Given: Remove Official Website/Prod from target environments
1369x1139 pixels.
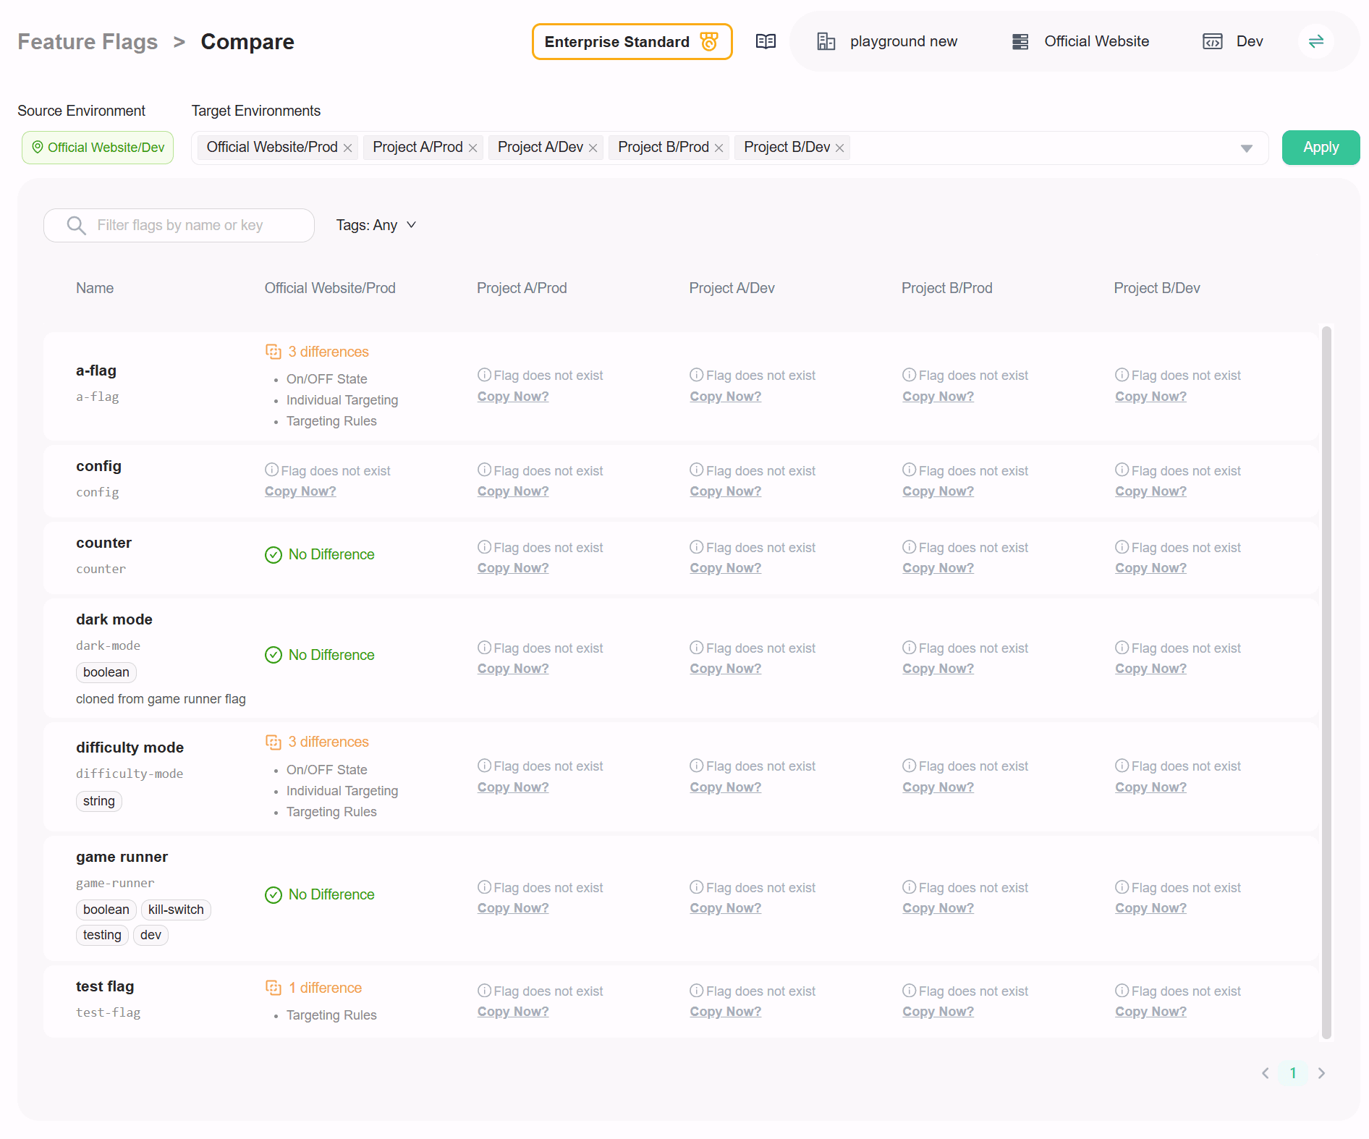Looking at the screenshot, I should coord(348,148).
